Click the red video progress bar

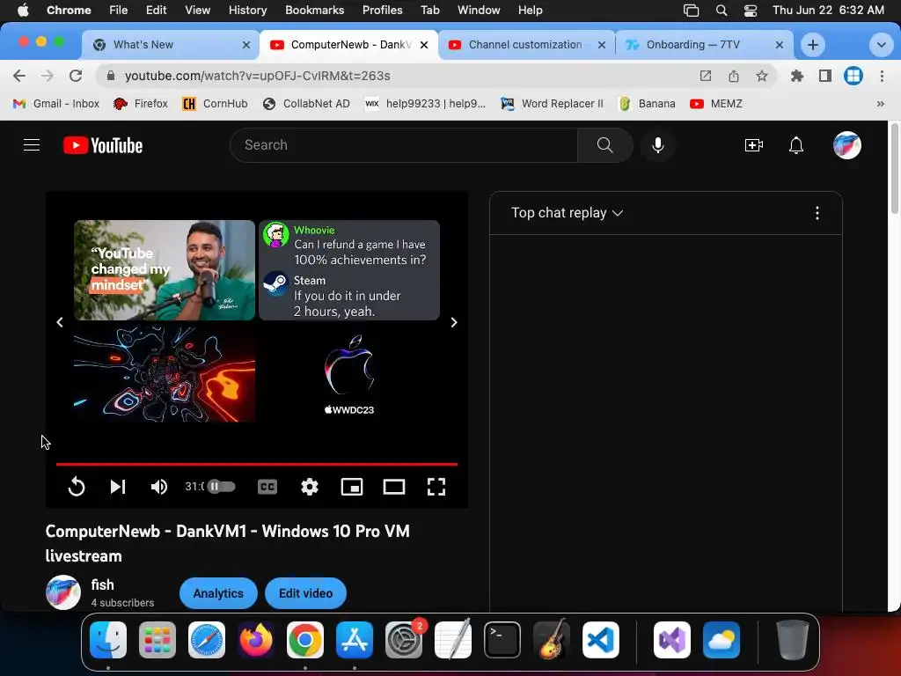tap(257, 463)
